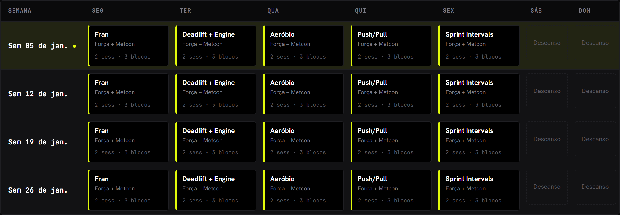This screenshot has width=620, height=215.
Task: Open Aeróbio card in Sem 05 de jan.
Action: 303,46
